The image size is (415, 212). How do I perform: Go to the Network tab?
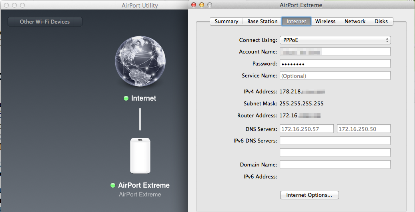tap(355, 22)
